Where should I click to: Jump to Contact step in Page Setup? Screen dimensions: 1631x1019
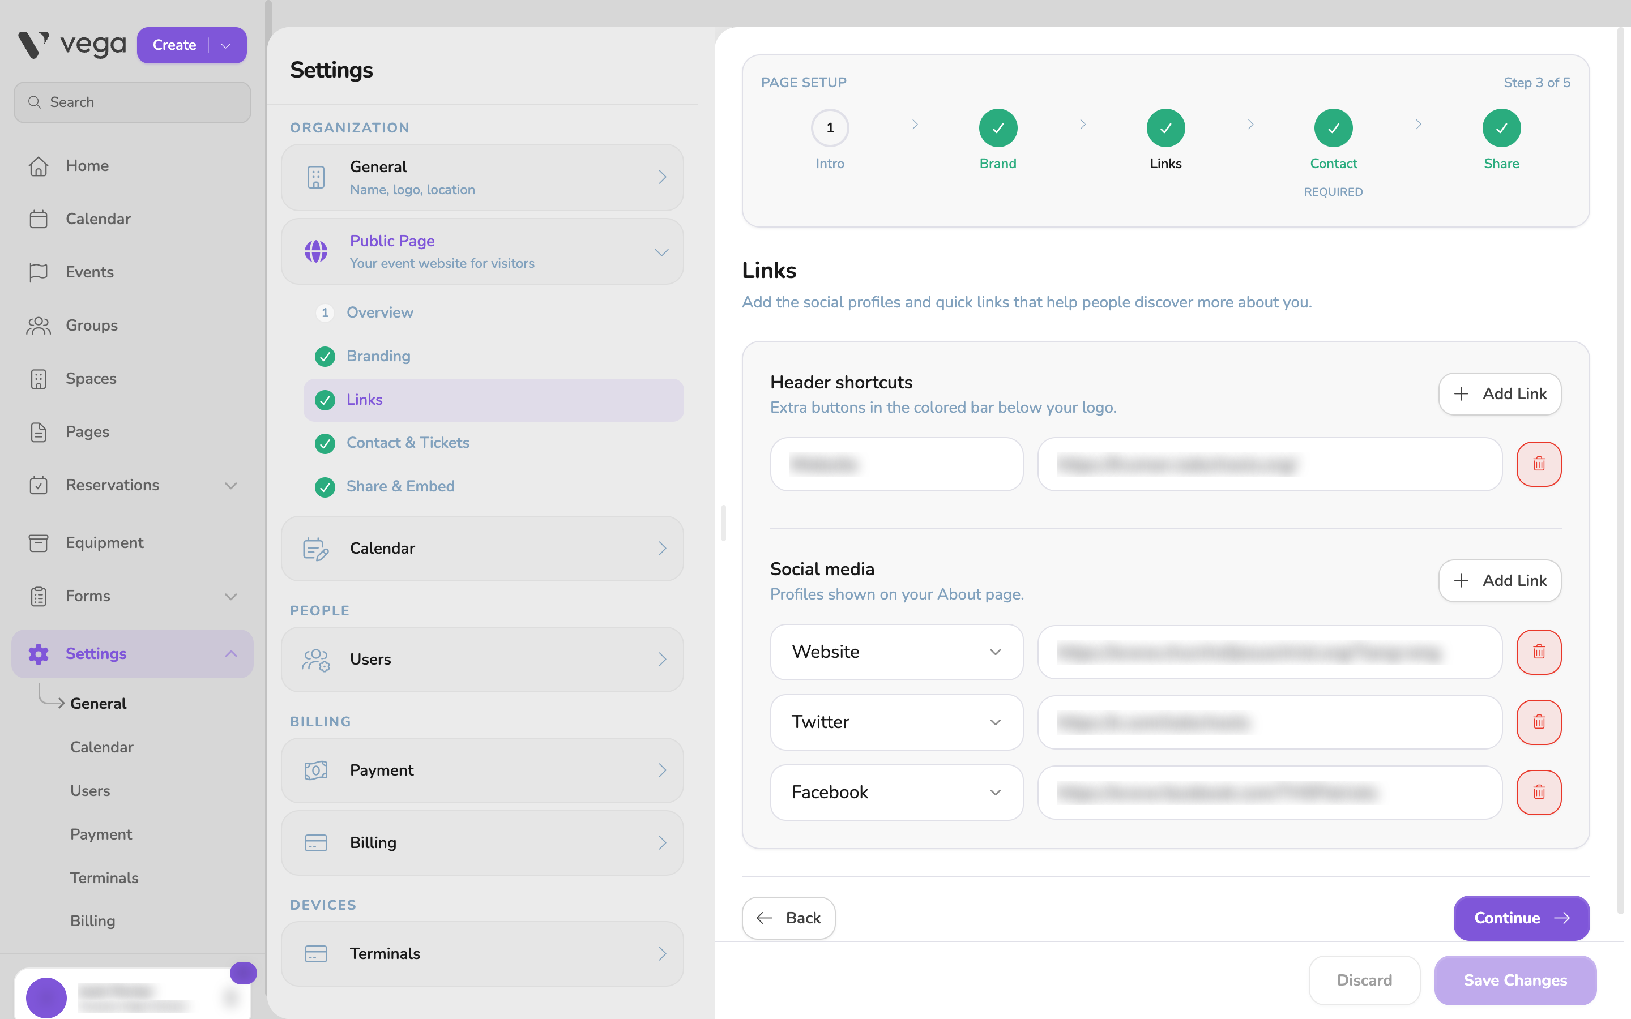[x=1333, y=128]
